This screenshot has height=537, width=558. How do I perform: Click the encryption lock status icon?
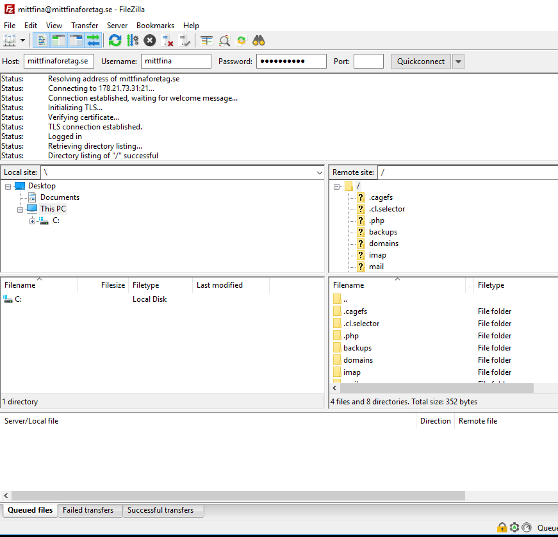click(502, 527)
